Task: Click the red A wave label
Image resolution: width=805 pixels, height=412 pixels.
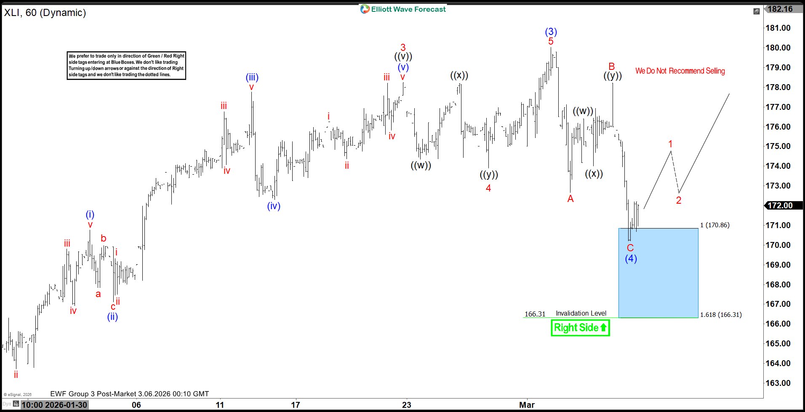Action: [570, 199]
